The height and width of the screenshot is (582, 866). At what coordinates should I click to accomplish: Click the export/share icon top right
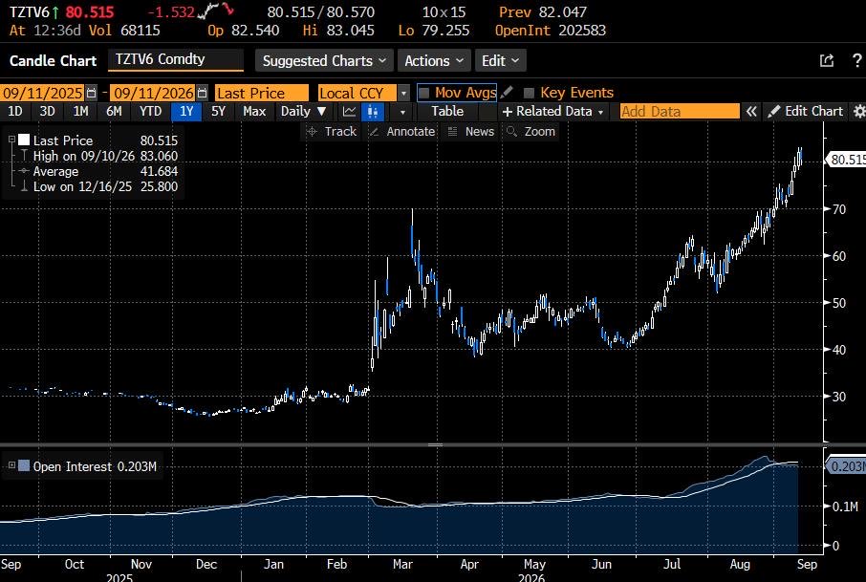pos(827,61)
